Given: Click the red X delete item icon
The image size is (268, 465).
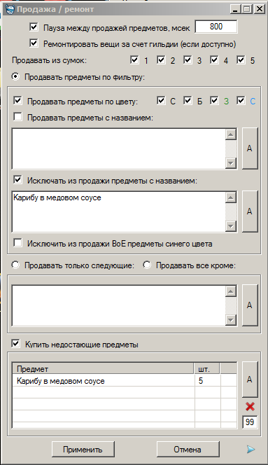Looking at the screenshot, I should coord(250,407).
